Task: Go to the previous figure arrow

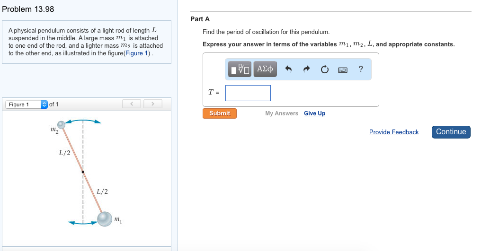Action: coord(132,104)
